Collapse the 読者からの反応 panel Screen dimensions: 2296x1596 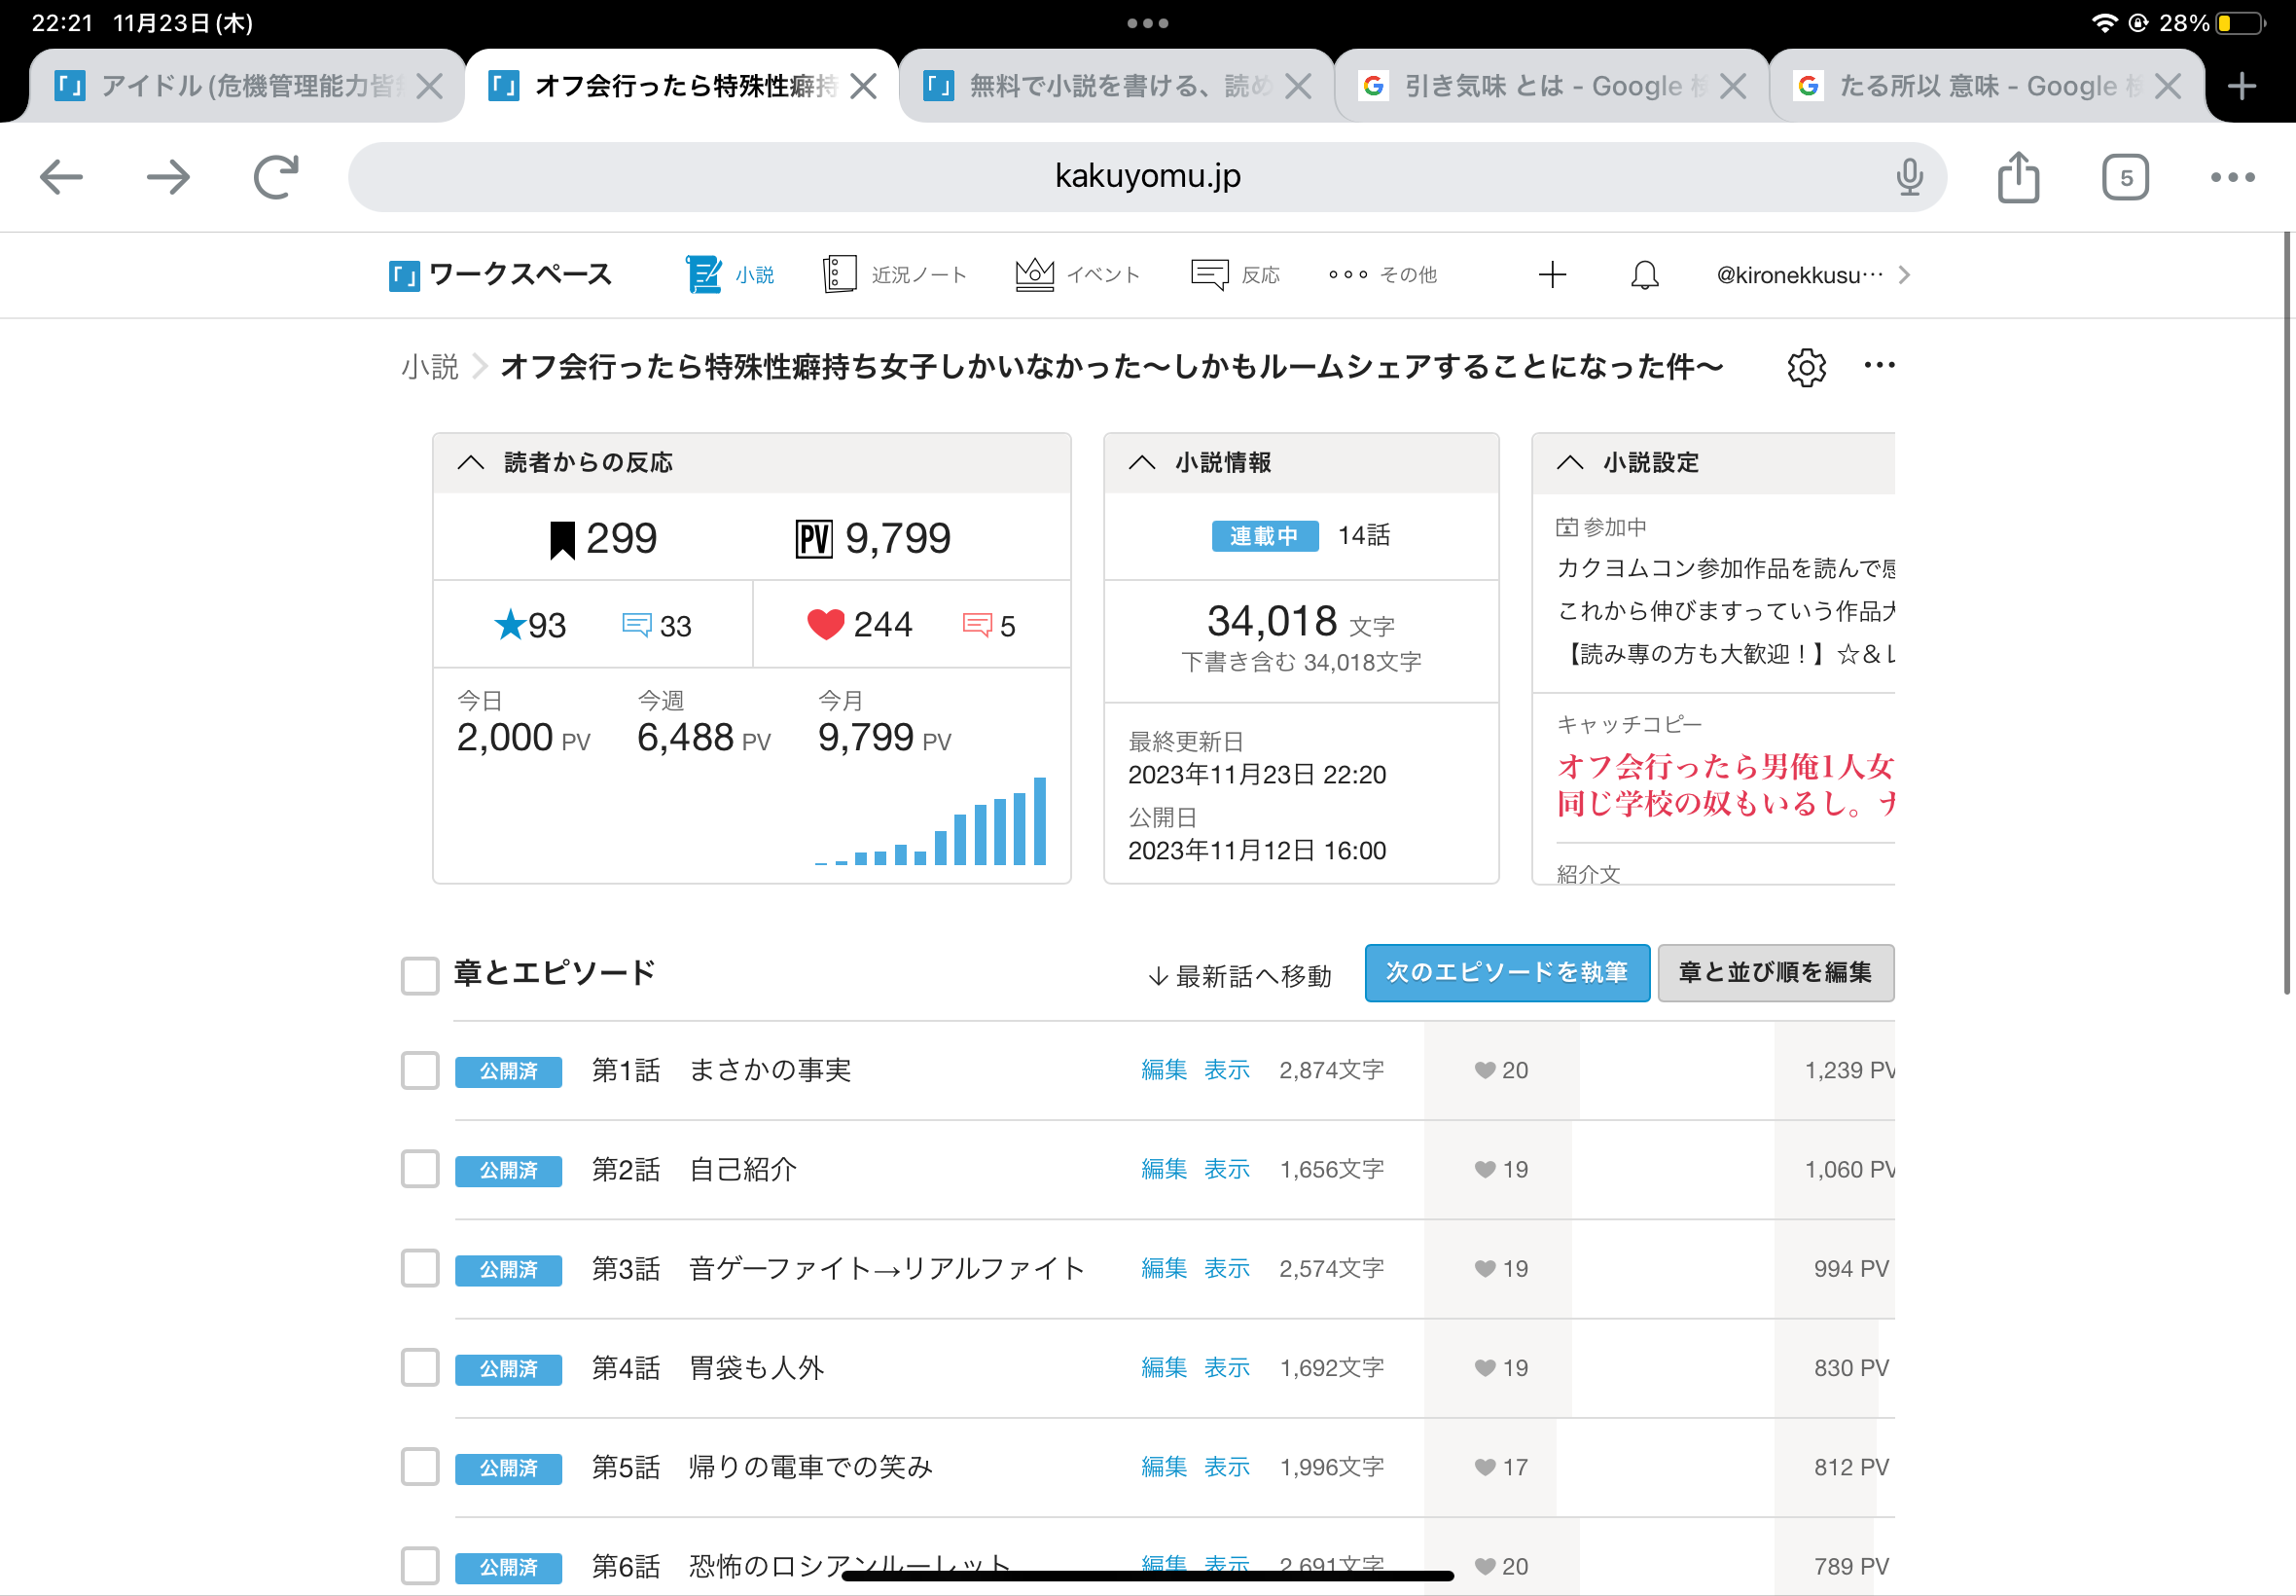[471, 462]
